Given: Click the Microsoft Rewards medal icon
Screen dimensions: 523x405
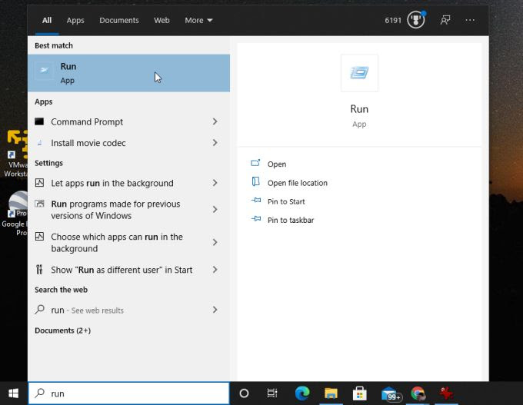Looking at the screenshot, I should [416, 20].
